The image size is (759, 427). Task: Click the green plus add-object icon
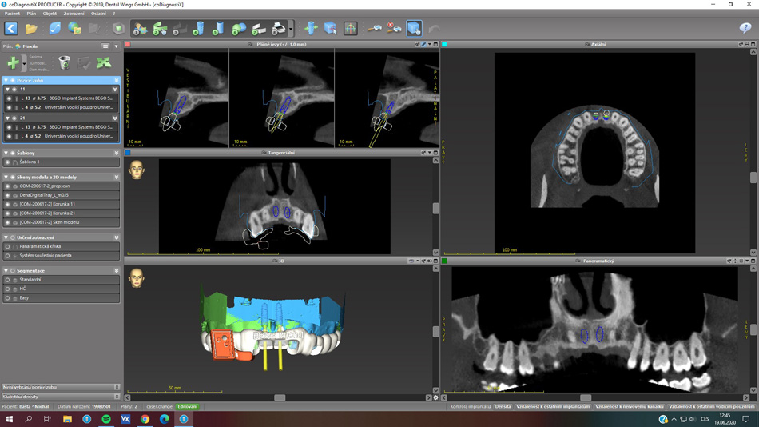click(x=13, y=62)
